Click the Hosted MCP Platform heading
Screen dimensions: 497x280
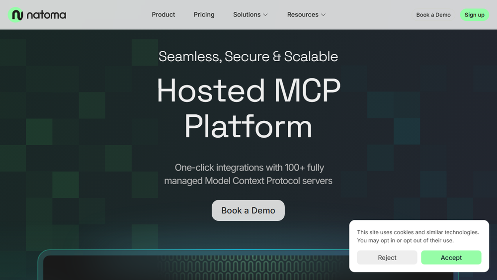(248, 108)
